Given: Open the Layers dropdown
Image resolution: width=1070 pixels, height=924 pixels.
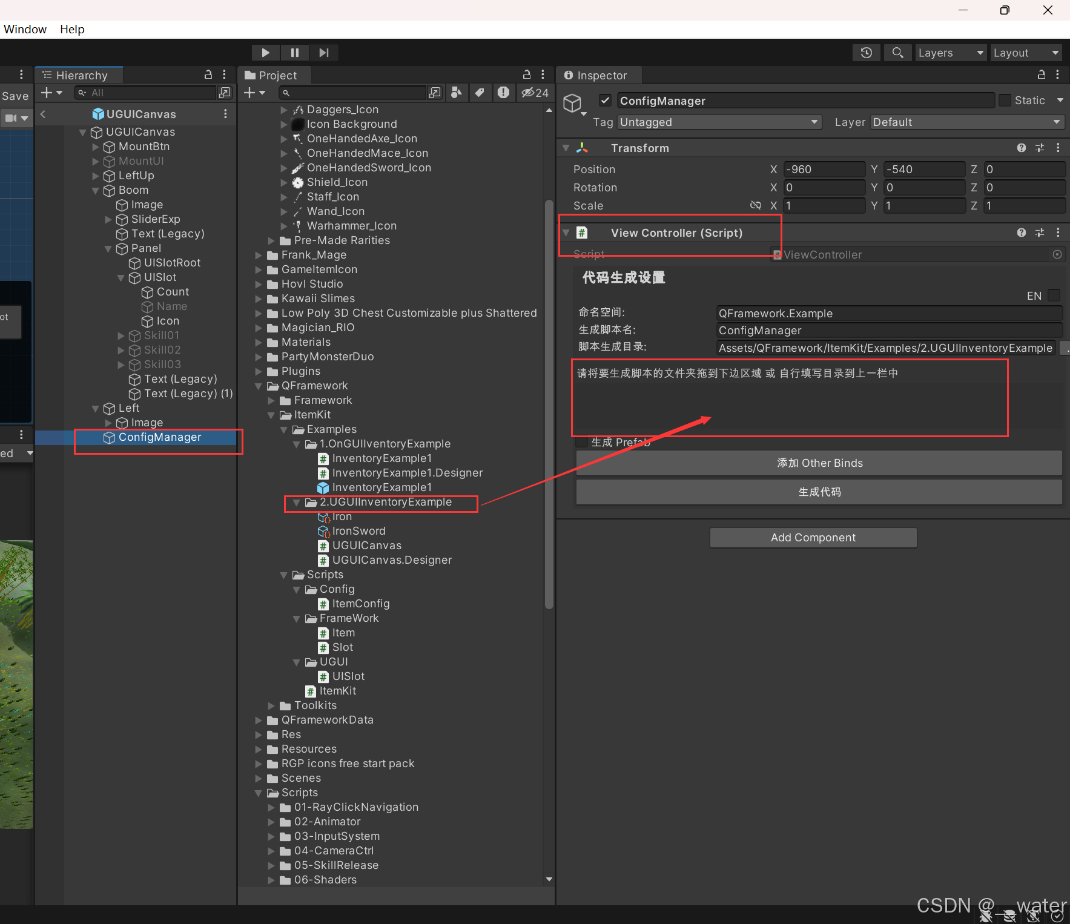Looking at the screenshot, I should (951, 53).
